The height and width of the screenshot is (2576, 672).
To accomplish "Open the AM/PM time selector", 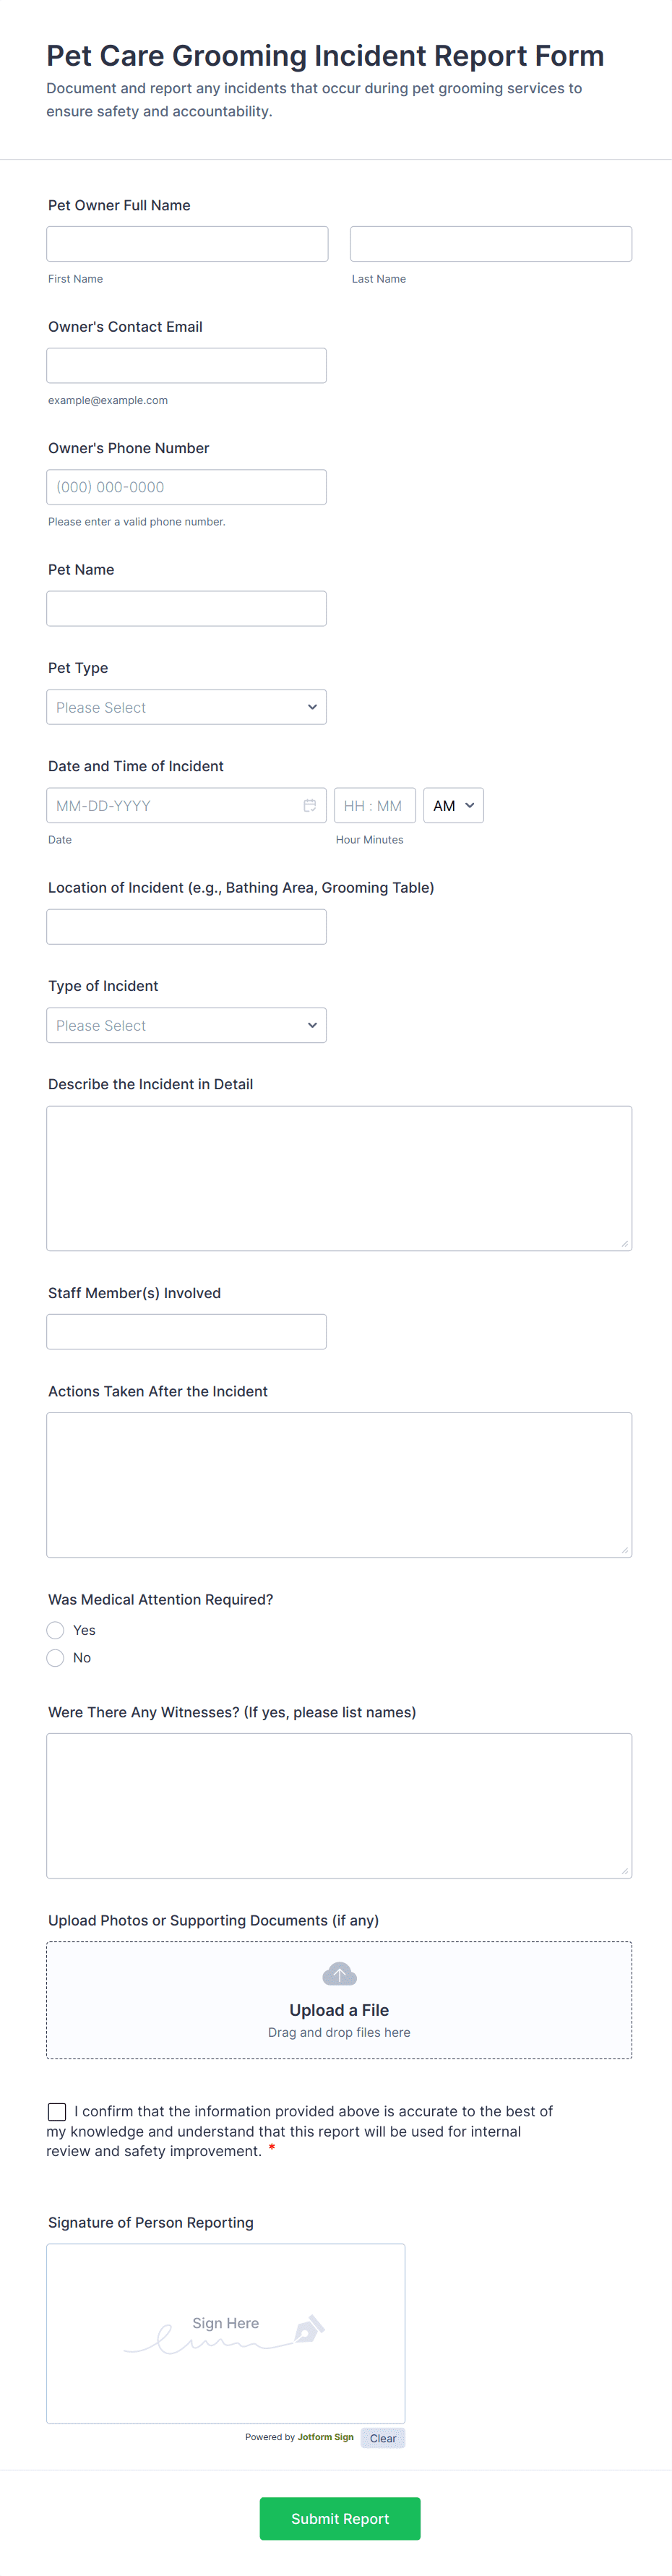I will coord(453,805).
